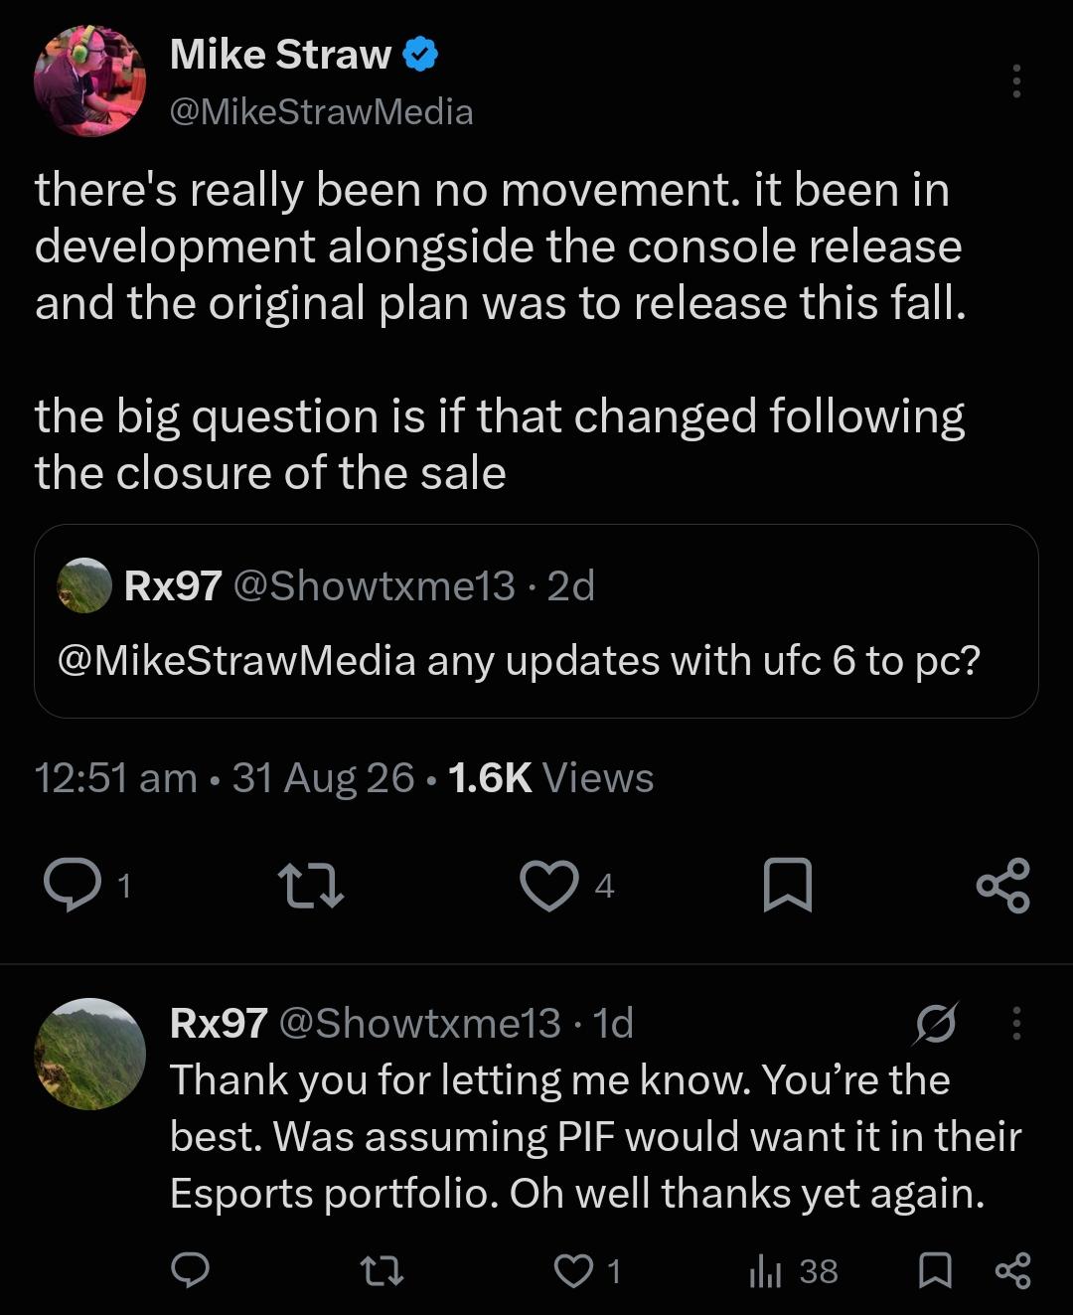Reply to Rx97's thank you comment
1073x1315 pixels.
pos(191,1270)
